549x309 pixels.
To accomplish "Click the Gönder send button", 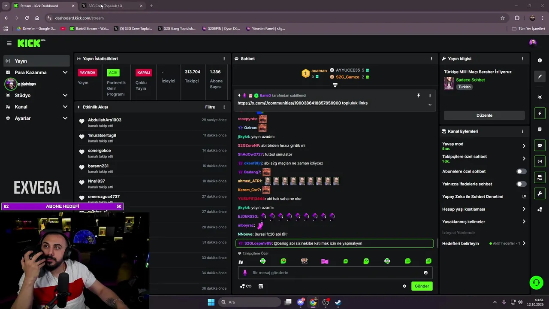I will point(422,286).
